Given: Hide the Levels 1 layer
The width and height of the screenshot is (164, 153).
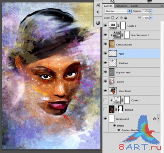Looking at the screenshot, I should [x=105, y=25].
